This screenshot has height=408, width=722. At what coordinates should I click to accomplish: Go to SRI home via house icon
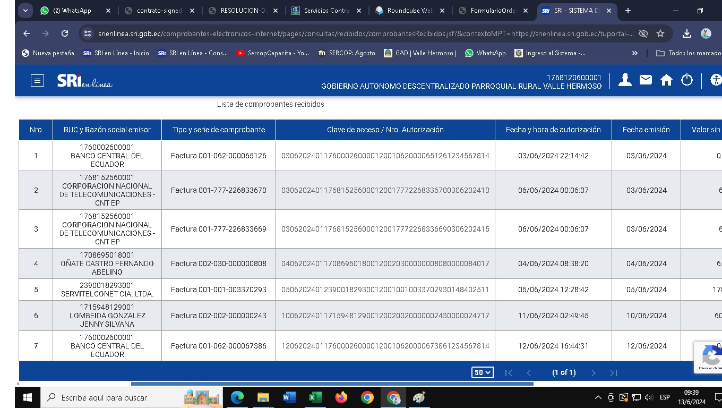click(x=666, y=80)
